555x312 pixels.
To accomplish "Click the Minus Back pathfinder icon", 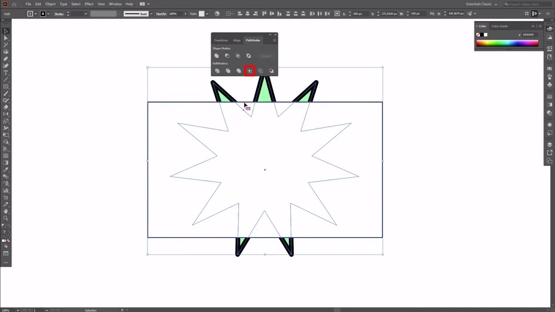I will (271, 71).
